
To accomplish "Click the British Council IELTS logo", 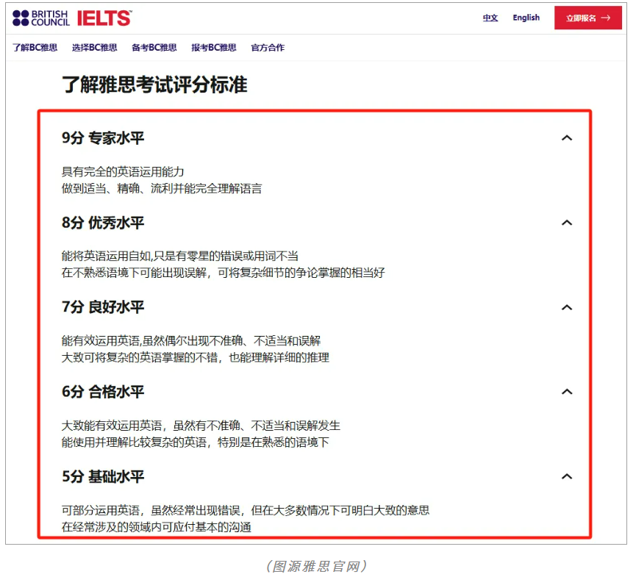I will 72,18.
